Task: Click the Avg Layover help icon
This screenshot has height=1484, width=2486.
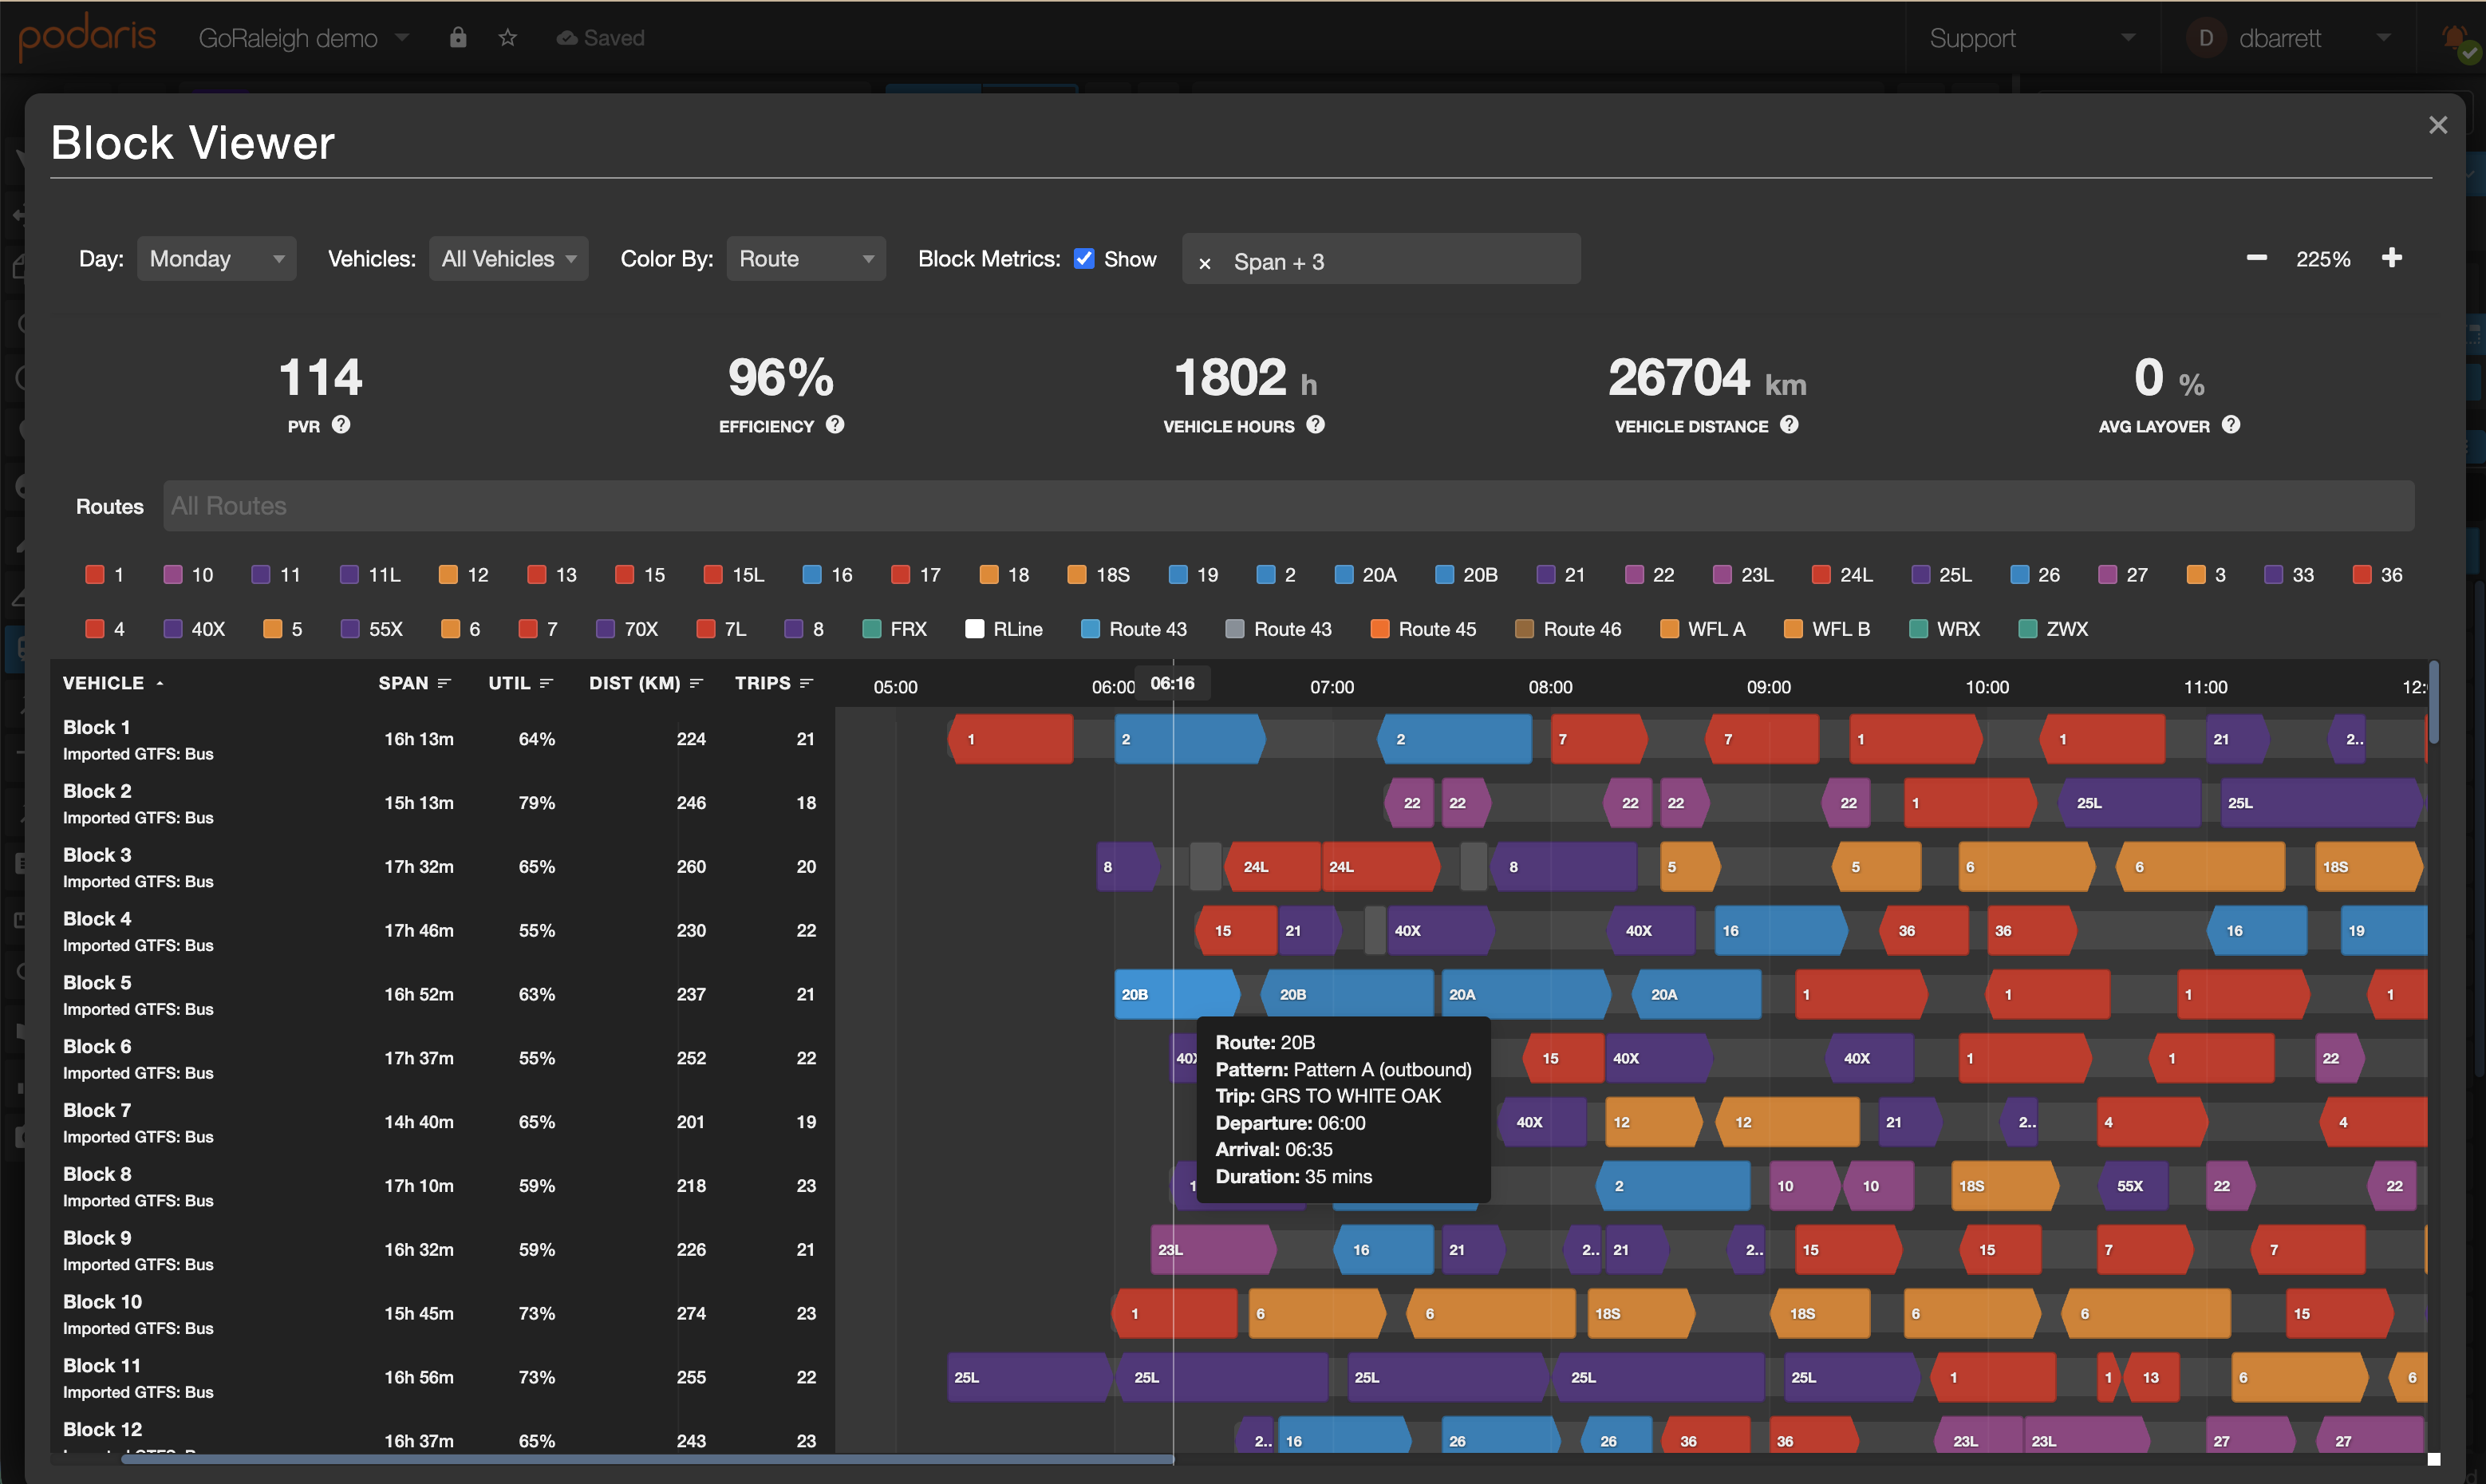Action: coord(2231,425)
